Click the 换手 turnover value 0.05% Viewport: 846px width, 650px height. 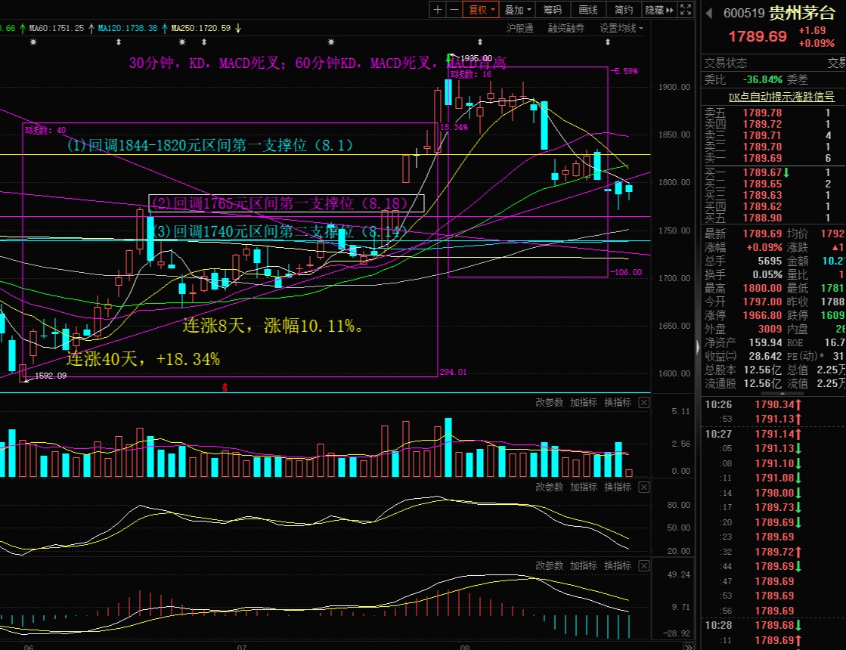tap(767, 274)
